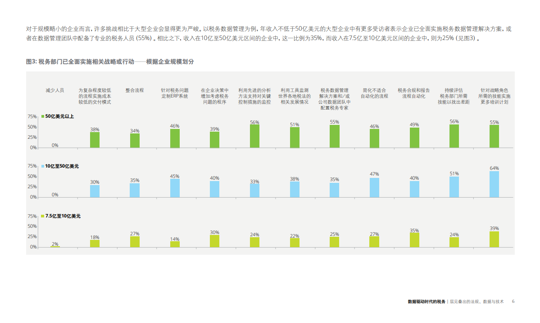Select the 55% label above the 税务数据管理 bar

click(x=334, y=121)
